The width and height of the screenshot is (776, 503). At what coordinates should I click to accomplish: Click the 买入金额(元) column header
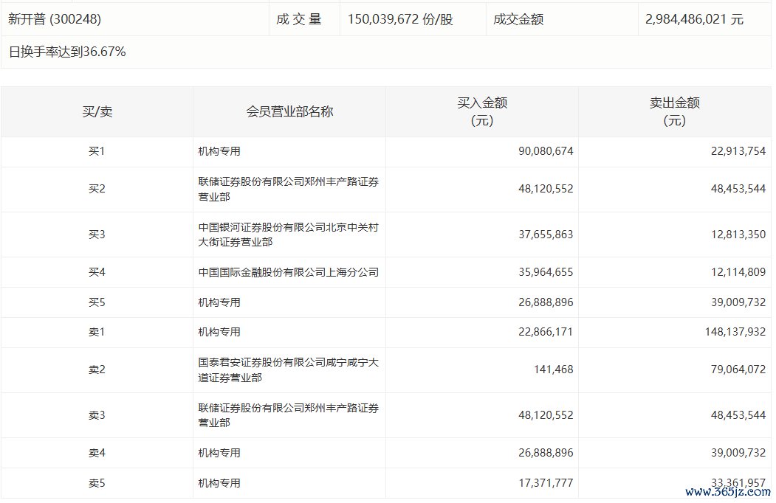point(481,111)
